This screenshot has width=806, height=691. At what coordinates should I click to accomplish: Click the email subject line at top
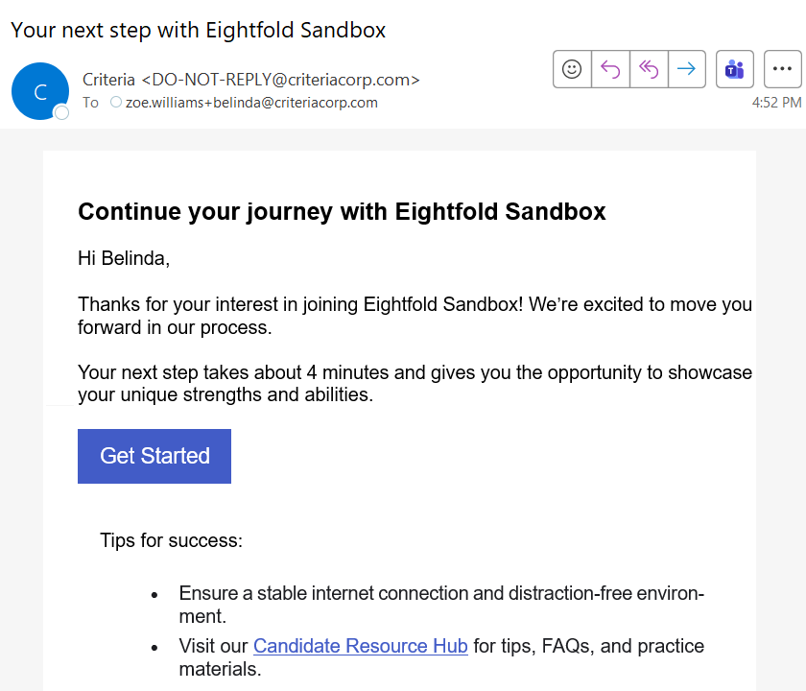click(x=198, y=30)
